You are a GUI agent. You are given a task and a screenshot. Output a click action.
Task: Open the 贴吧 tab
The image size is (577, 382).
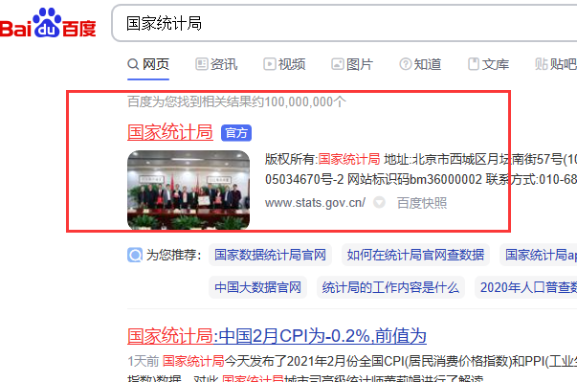point(556,64)
